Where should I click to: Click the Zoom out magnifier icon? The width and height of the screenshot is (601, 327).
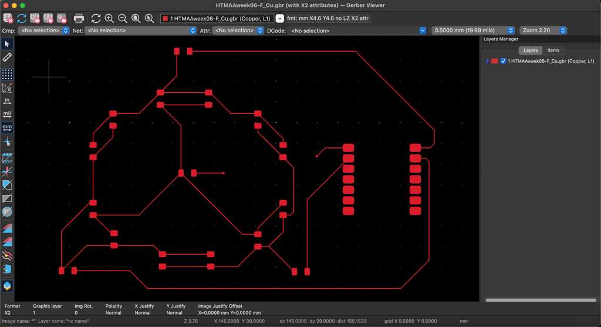pyautogui.click(x=123, y=19)
